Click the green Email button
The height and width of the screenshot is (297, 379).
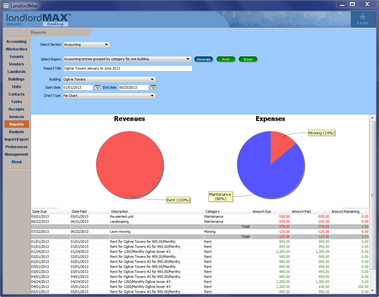click(x=248, y=59)
